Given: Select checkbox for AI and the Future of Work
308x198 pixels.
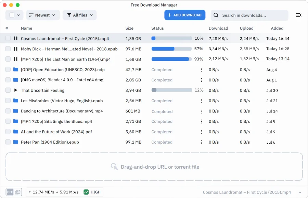Looking at the screenshot, I should pyautogui.click(x=8, y=132).
